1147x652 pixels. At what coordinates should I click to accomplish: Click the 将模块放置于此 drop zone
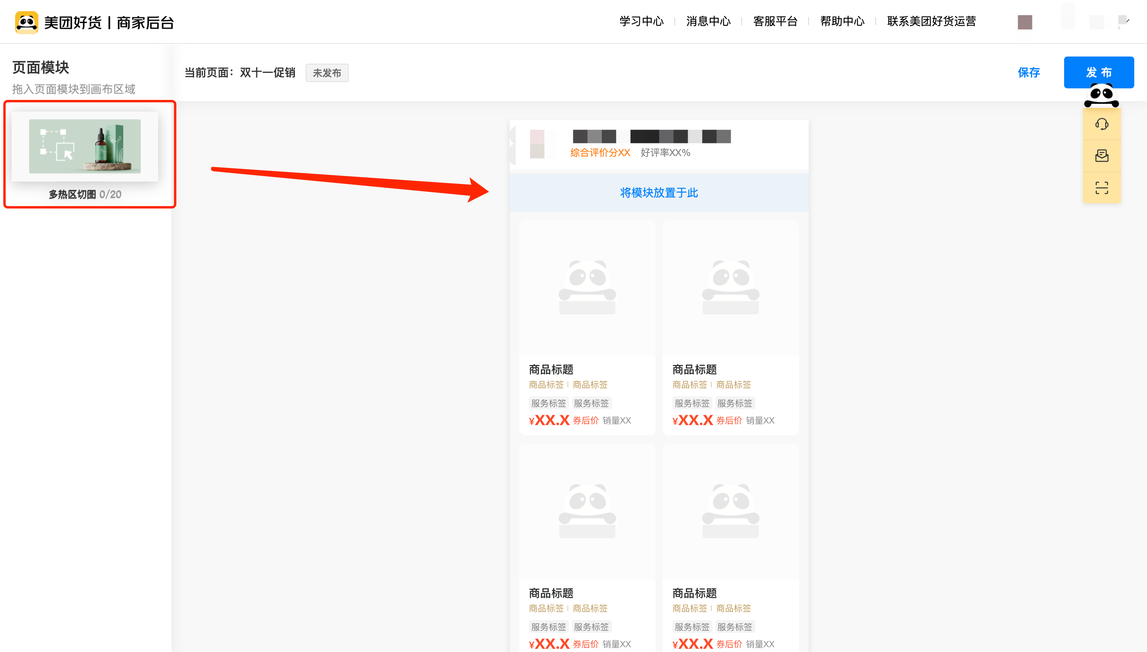tap(658, 193)
